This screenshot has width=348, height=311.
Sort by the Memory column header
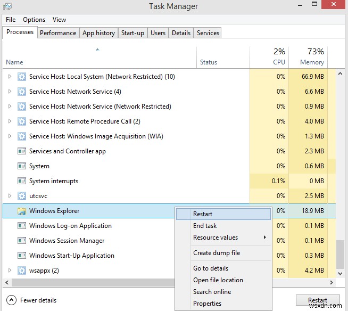pyautogui.click(x=308, y=58)
